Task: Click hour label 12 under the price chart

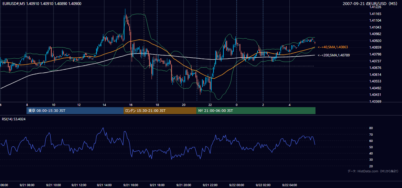Action: click(x=79, y=105)
